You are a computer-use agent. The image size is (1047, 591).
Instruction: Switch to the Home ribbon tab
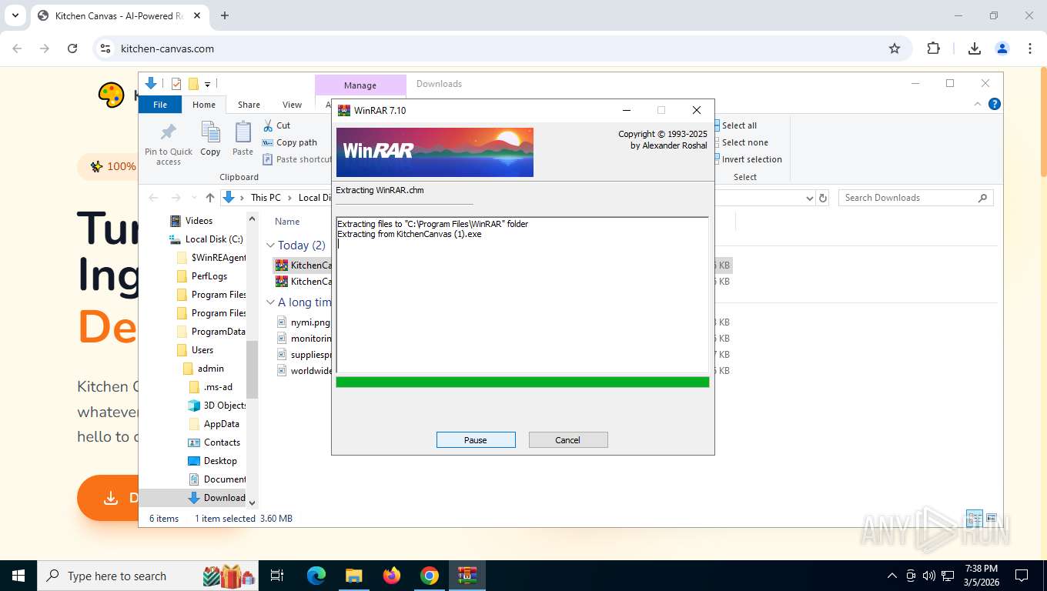[x=204, y=105]
